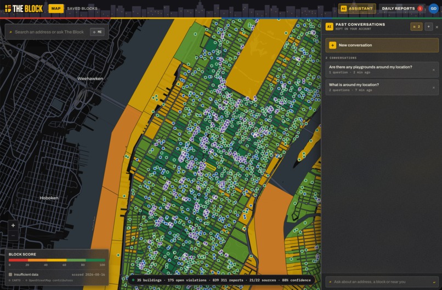Click the Hoboken map label
Screen dimensions: 442x290
(49, 198)
